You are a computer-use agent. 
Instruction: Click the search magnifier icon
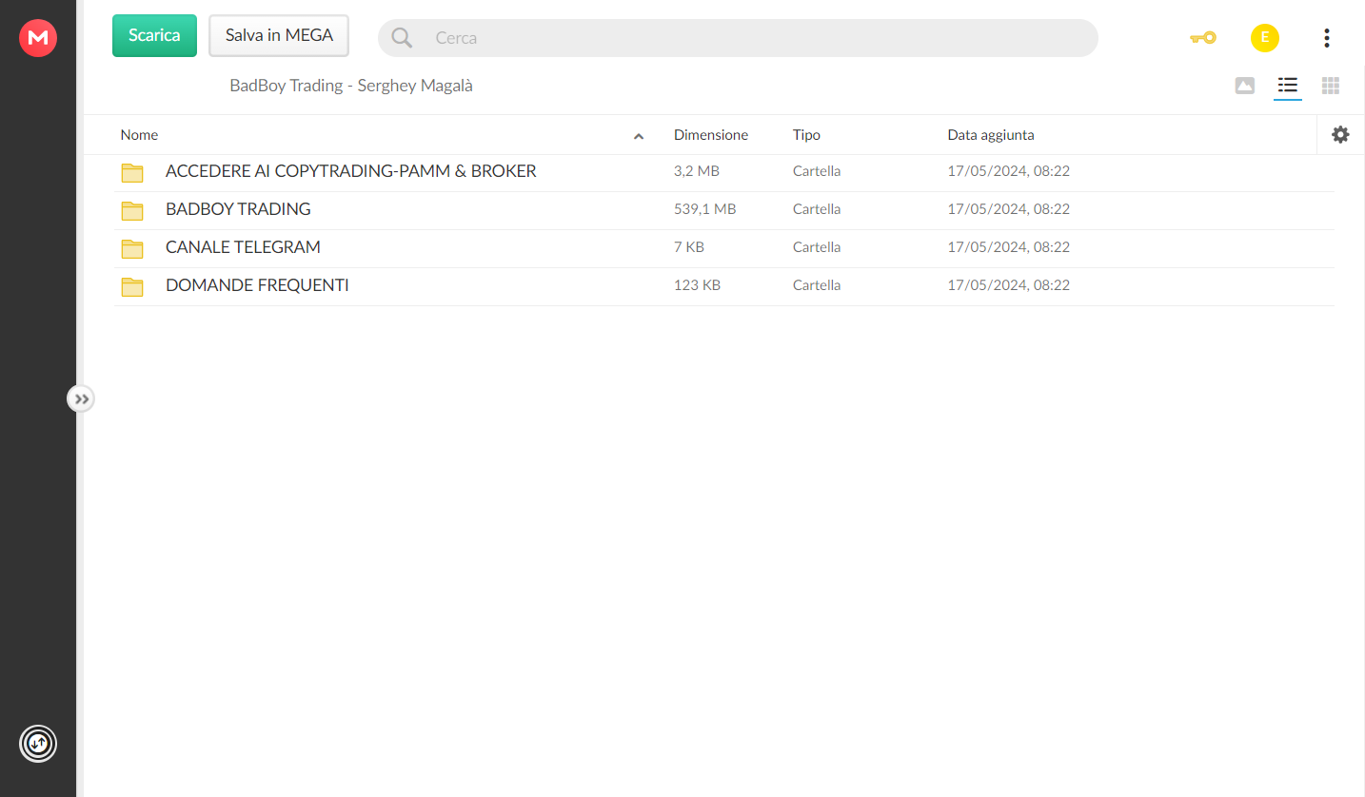click(402, 38)
